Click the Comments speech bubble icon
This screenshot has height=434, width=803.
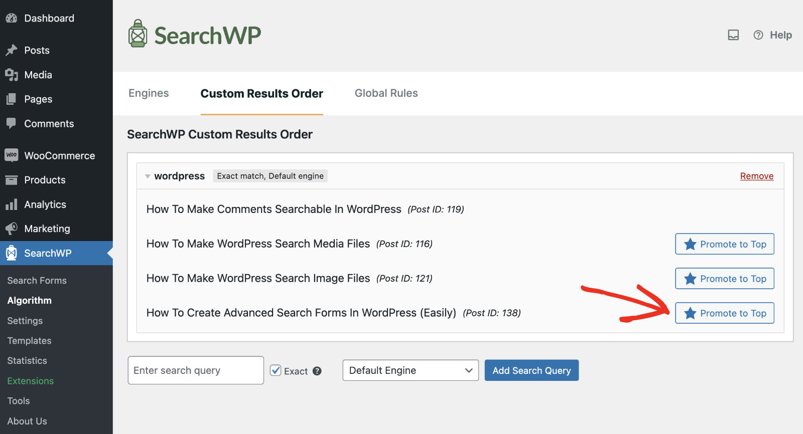click(x=12, y=123)
